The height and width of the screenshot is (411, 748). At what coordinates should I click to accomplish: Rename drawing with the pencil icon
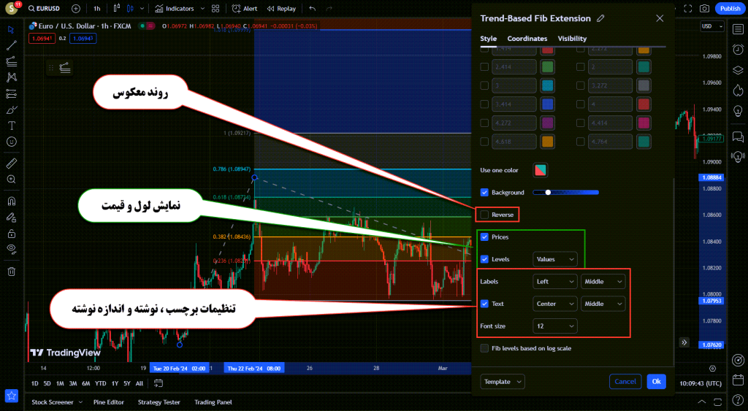(600, 18)
